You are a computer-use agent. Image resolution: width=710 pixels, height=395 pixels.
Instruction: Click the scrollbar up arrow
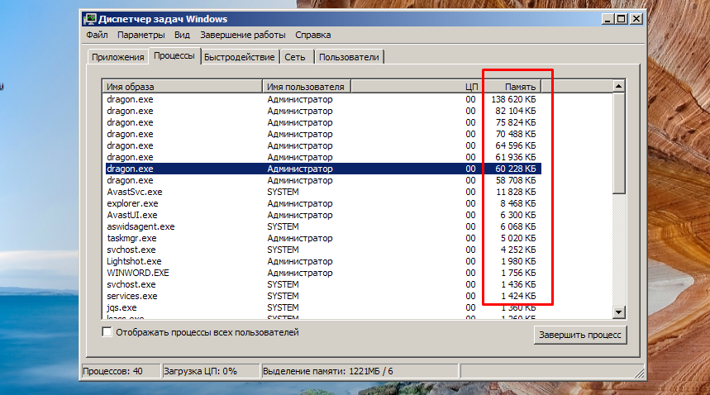click(x=618, y=86)
